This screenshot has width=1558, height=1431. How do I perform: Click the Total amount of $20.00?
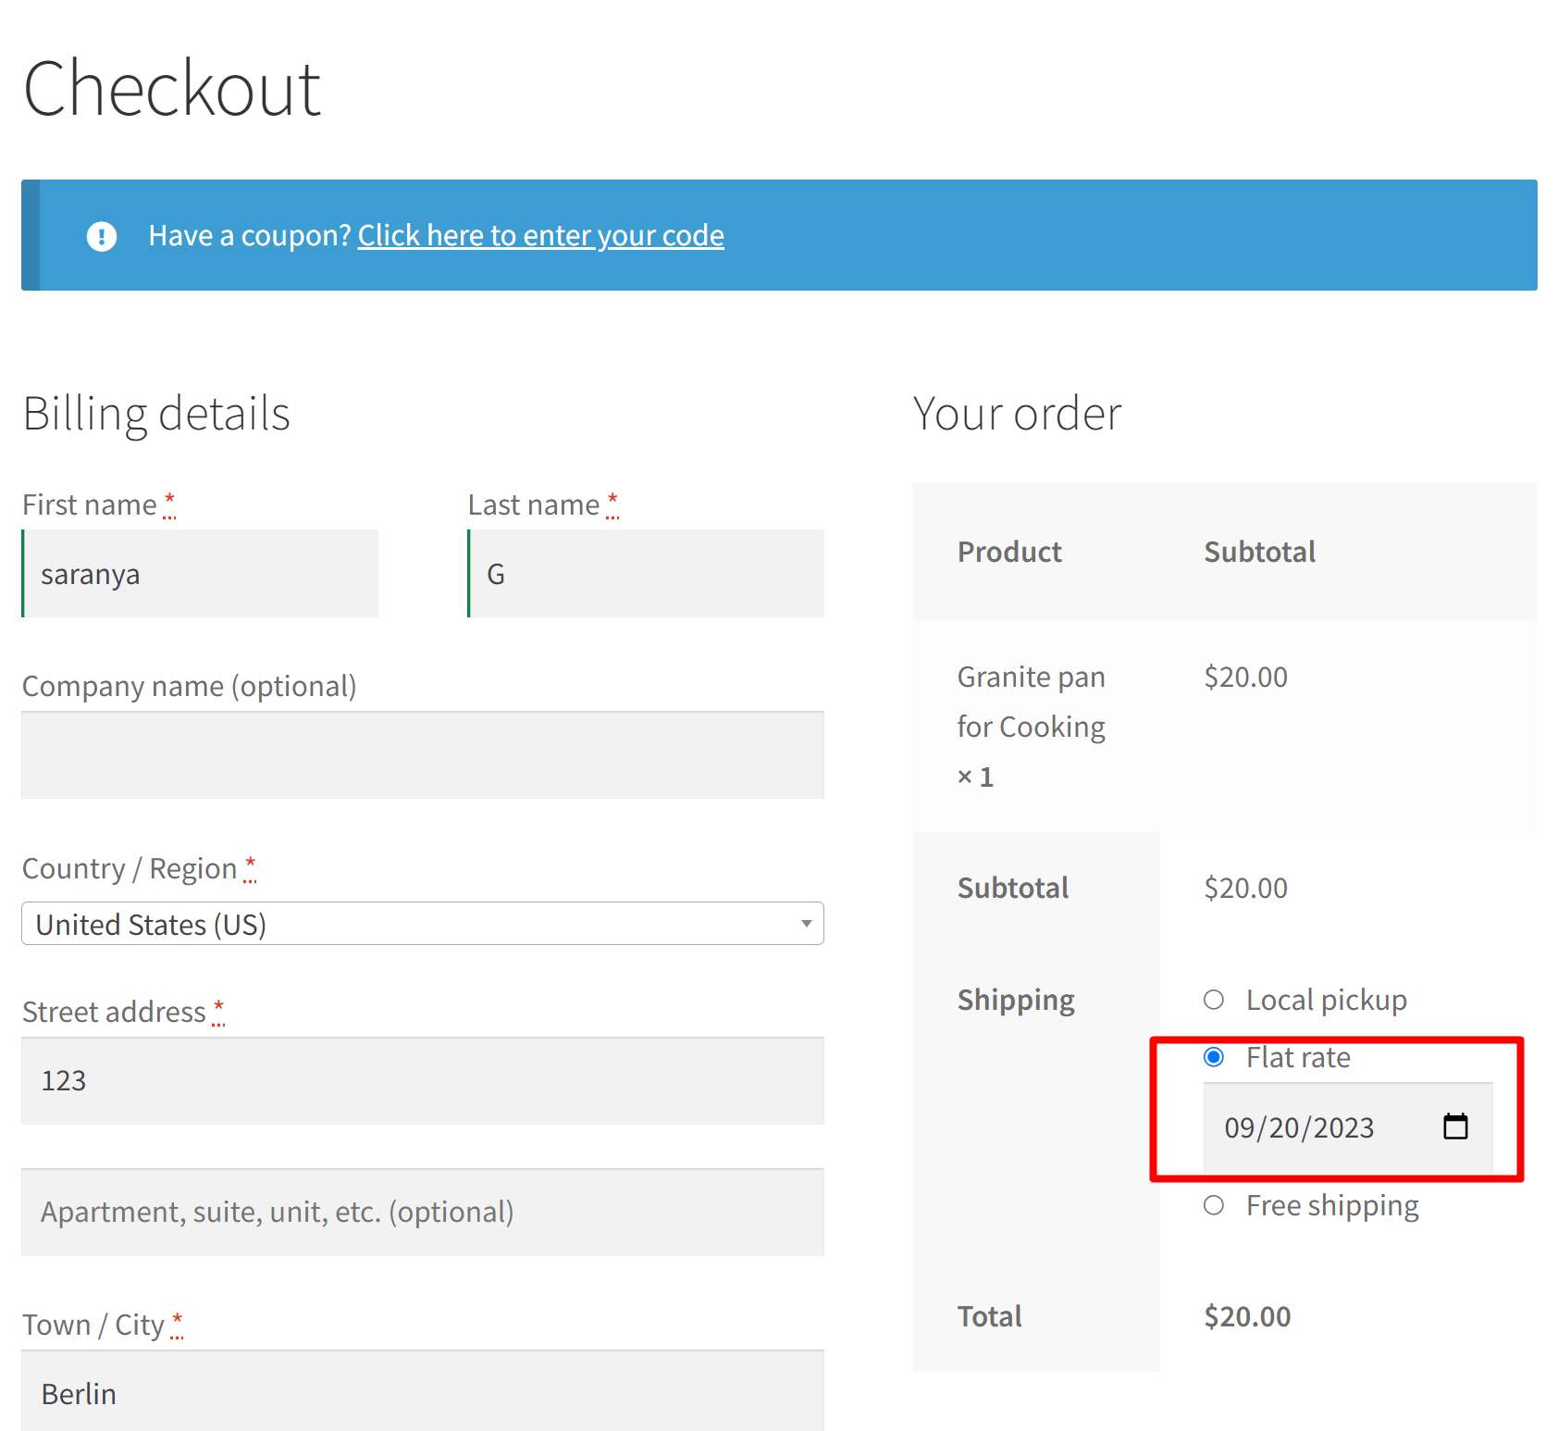[x=1246, y=1315]
